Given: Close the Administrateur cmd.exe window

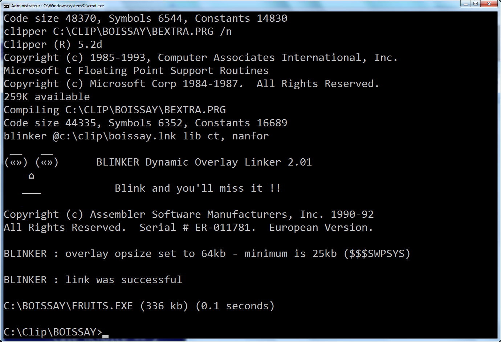Looking at the screenshot, I should tap(489, 4).
